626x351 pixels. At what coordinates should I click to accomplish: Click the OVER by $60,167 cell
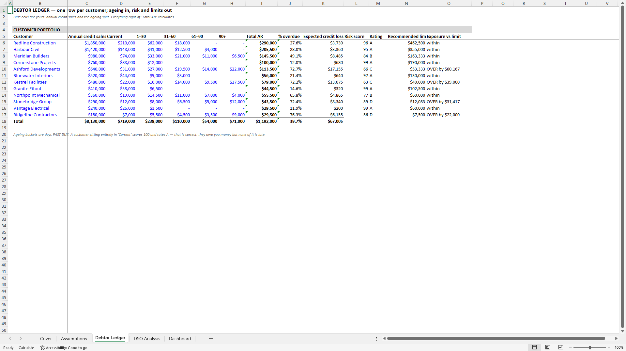pyautogui.click(x=449, y=69)
